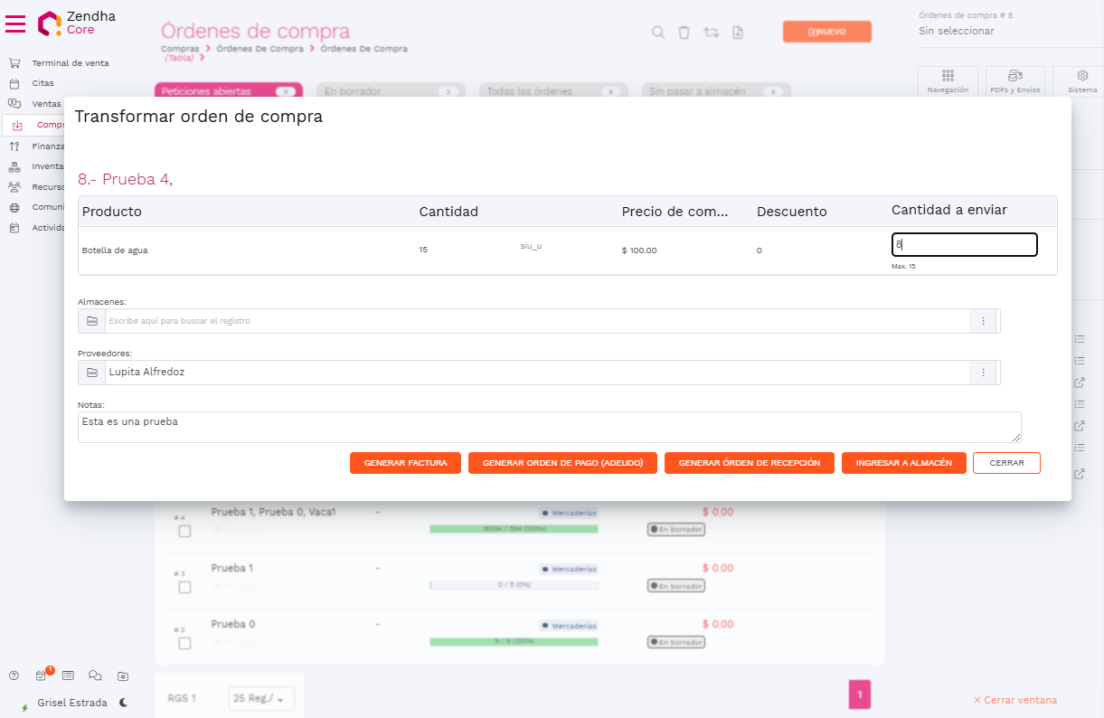This screenshot has height=718, width=1104.
Task: Click the Almacenes record lookup icon
Action: pyautogui.click(x=92, y=321)
